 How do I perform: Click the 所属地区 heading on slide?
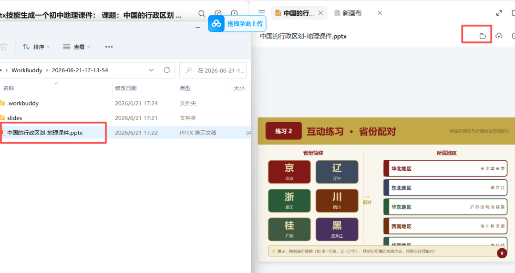(447, 153)
